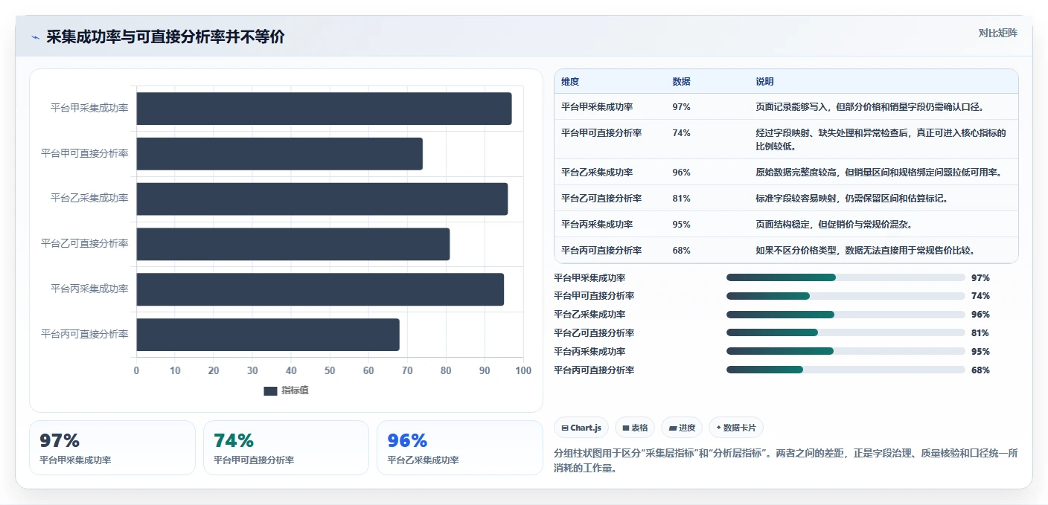Select the 平台乙可直接分析率 table row label
The height and width of the screenshot is (505, 1048).
point(601,199)
